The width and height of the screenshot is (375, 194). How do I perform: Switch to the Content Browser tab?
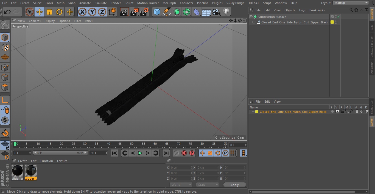pyautogui.click(x=372, y=45)
